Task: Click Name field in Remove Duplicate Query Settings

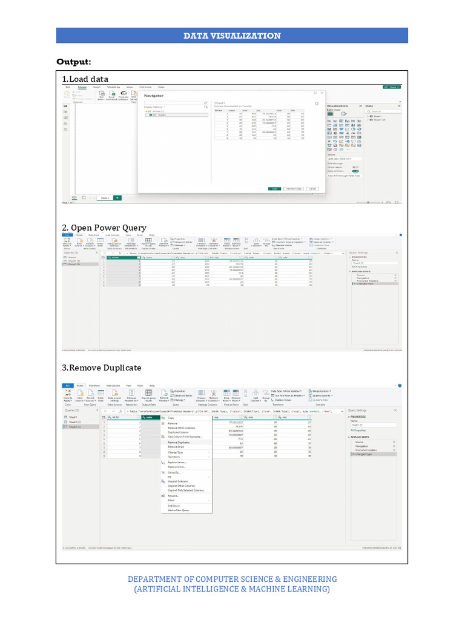Action: pos(374,425)
